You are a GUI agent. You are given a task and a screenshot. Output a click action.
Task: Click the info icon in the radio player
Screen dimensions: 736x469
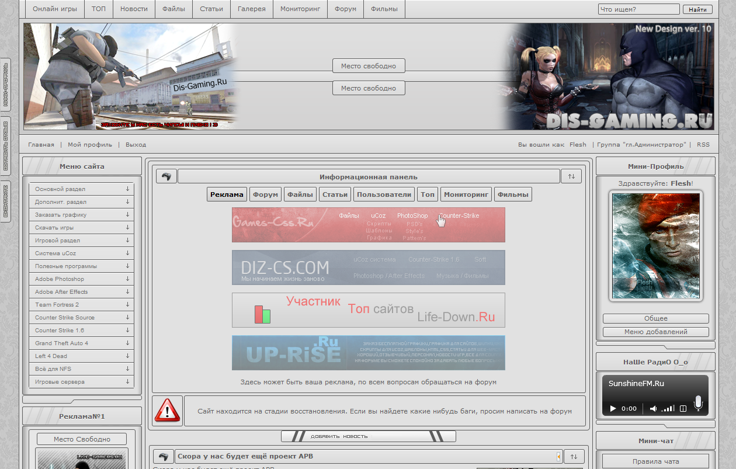point(683,408)
